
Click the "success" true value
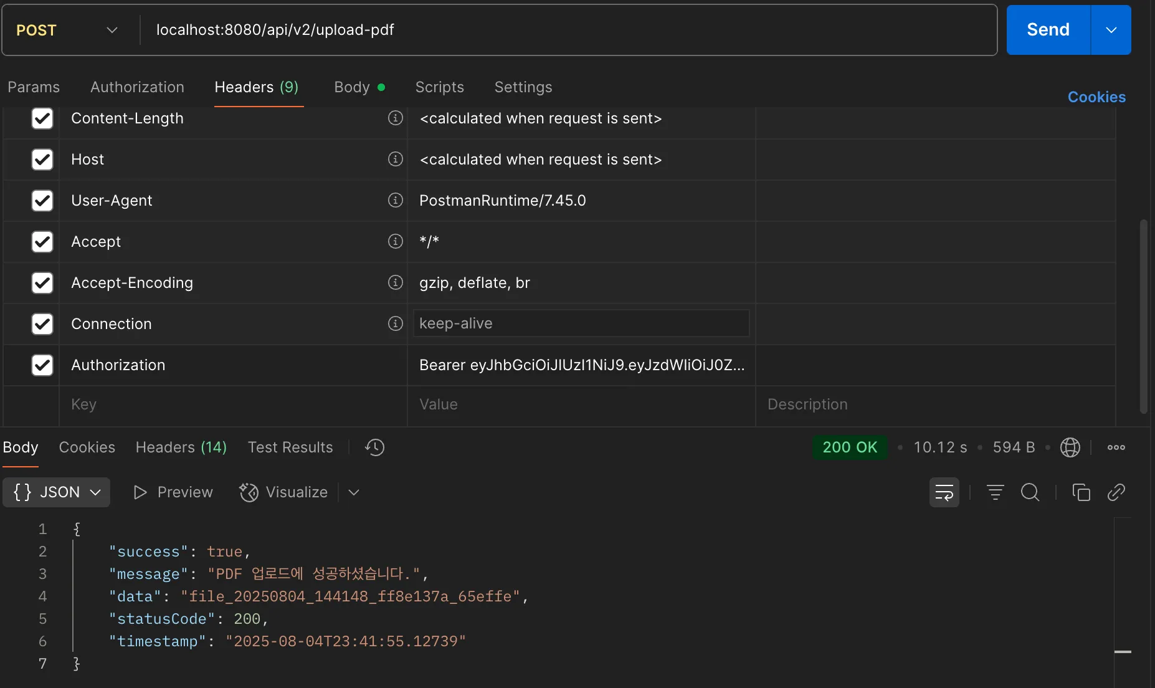point(224,552)
